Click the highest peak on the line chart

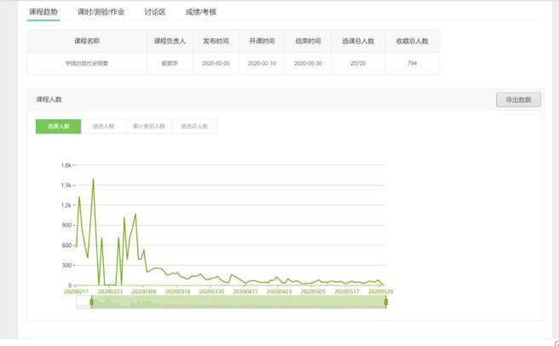pos(93,180)
